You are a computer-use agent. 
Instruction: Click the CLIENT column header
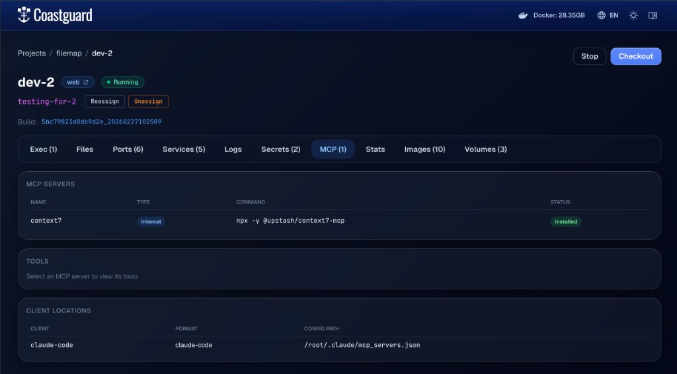click(40, 328)
